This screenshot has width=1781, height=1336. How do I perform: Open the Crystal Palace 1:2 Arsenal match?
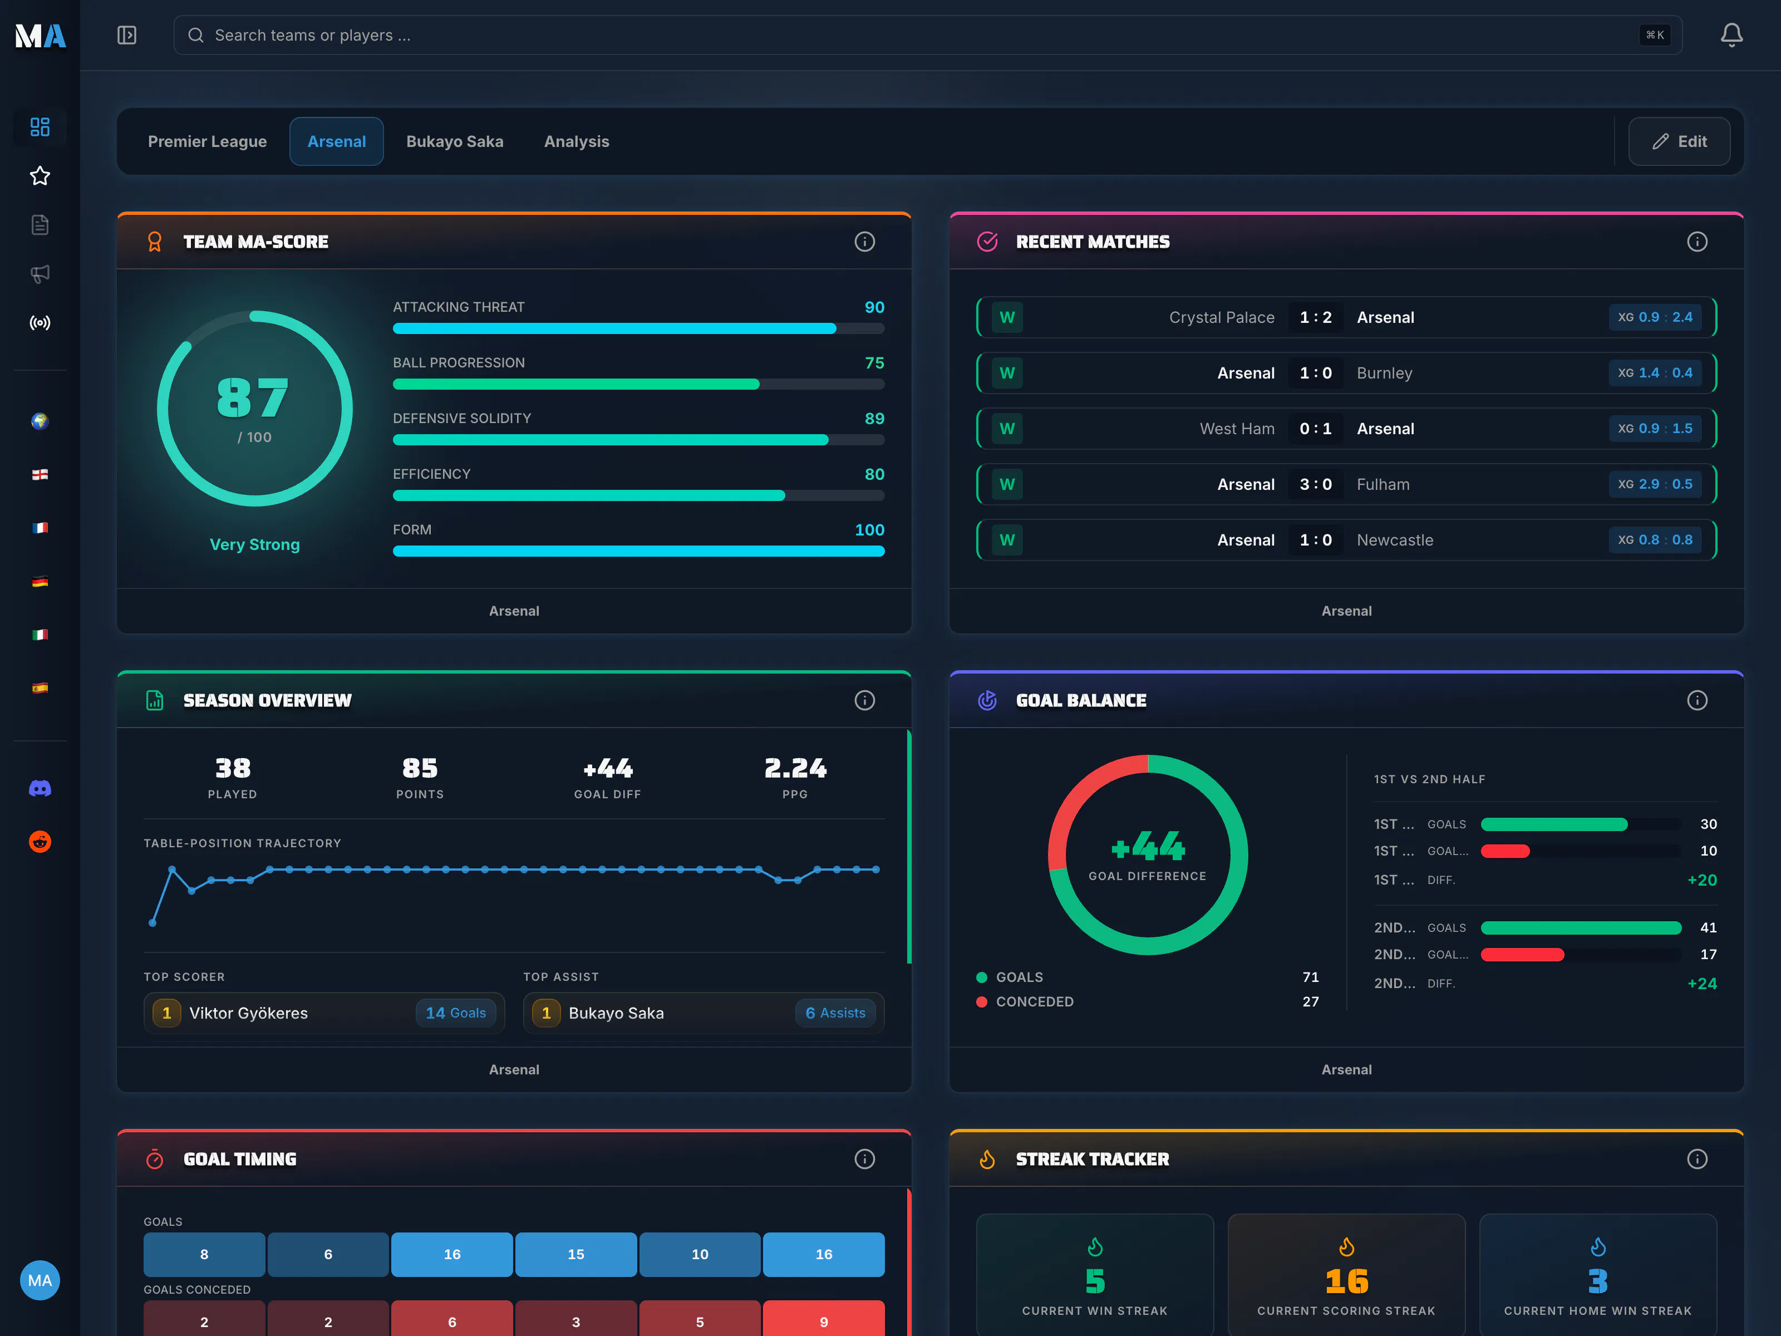pyautogui.click(x=1346, y=317)
